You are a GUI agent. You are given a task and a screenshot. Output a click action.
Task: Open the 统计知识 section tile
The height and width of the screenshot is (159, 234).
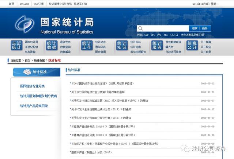point(122,45)
